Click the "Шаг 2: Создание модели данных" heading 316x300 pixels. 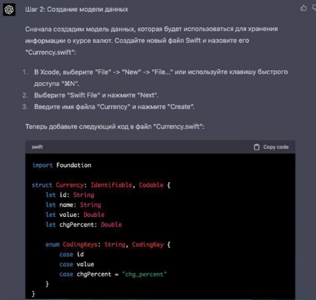(76, 10)
